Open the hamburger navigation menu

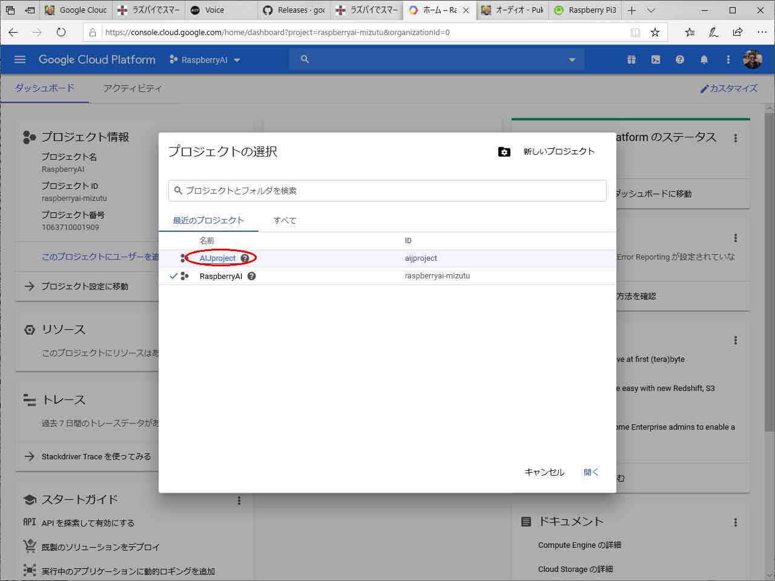coord(20,59)
